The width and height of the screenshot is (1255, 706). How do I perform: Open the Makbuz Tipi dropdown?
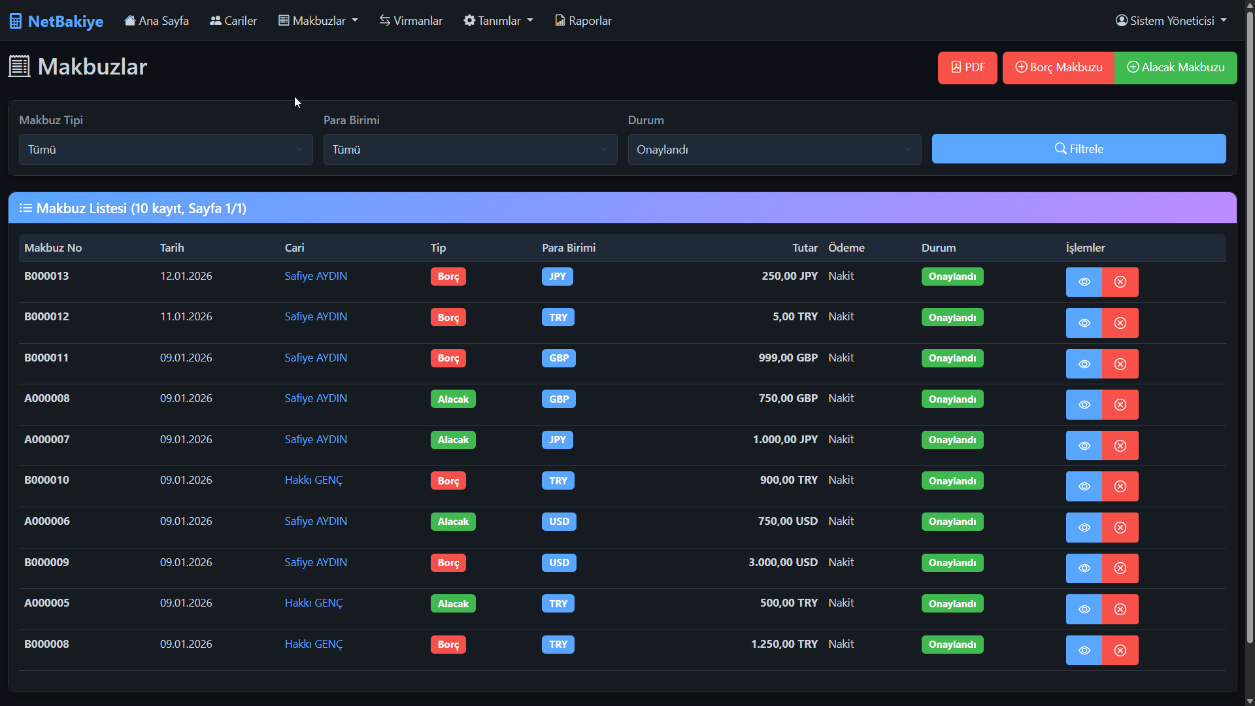165,150
